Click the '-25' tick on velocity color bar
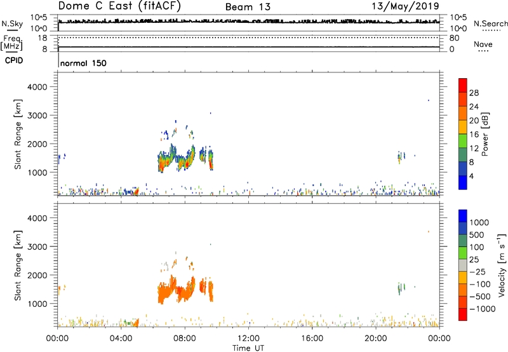This screenshot has height=352, width=508. point(477,271)
